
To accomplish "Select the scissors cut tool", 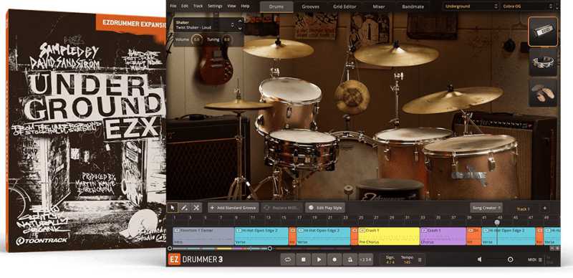I will (196, 208).
